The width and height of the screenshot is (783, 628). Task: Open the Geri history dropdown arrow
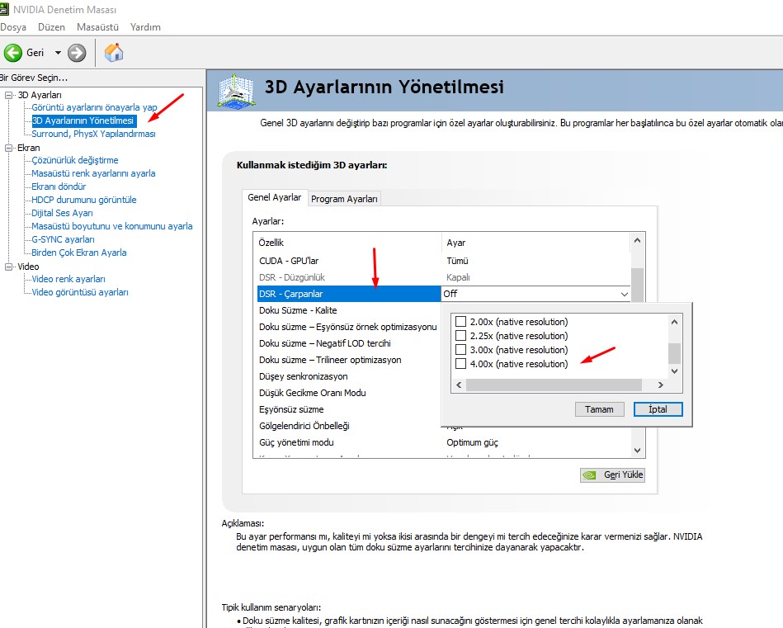coord(58,53)
